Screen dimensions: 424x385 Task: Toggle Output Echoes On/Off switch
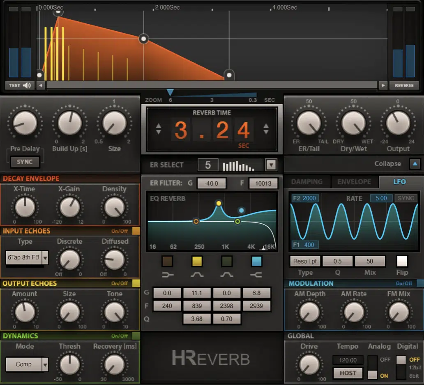[x=136, y=283]
